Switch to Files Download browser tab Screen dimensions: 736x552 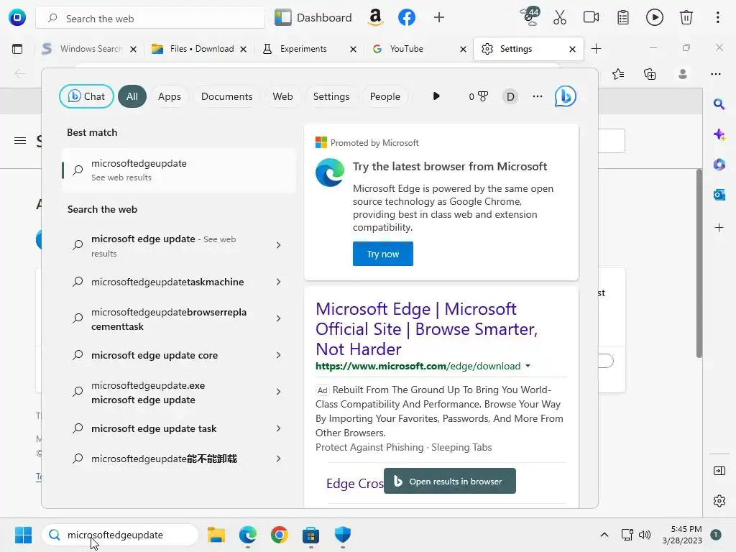202,49
